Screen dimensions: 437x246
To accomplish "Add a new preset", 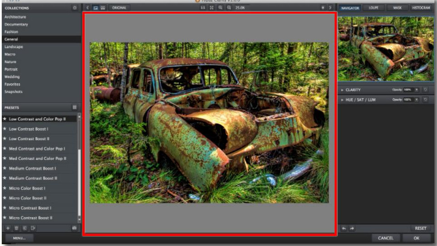I will 8,228.
